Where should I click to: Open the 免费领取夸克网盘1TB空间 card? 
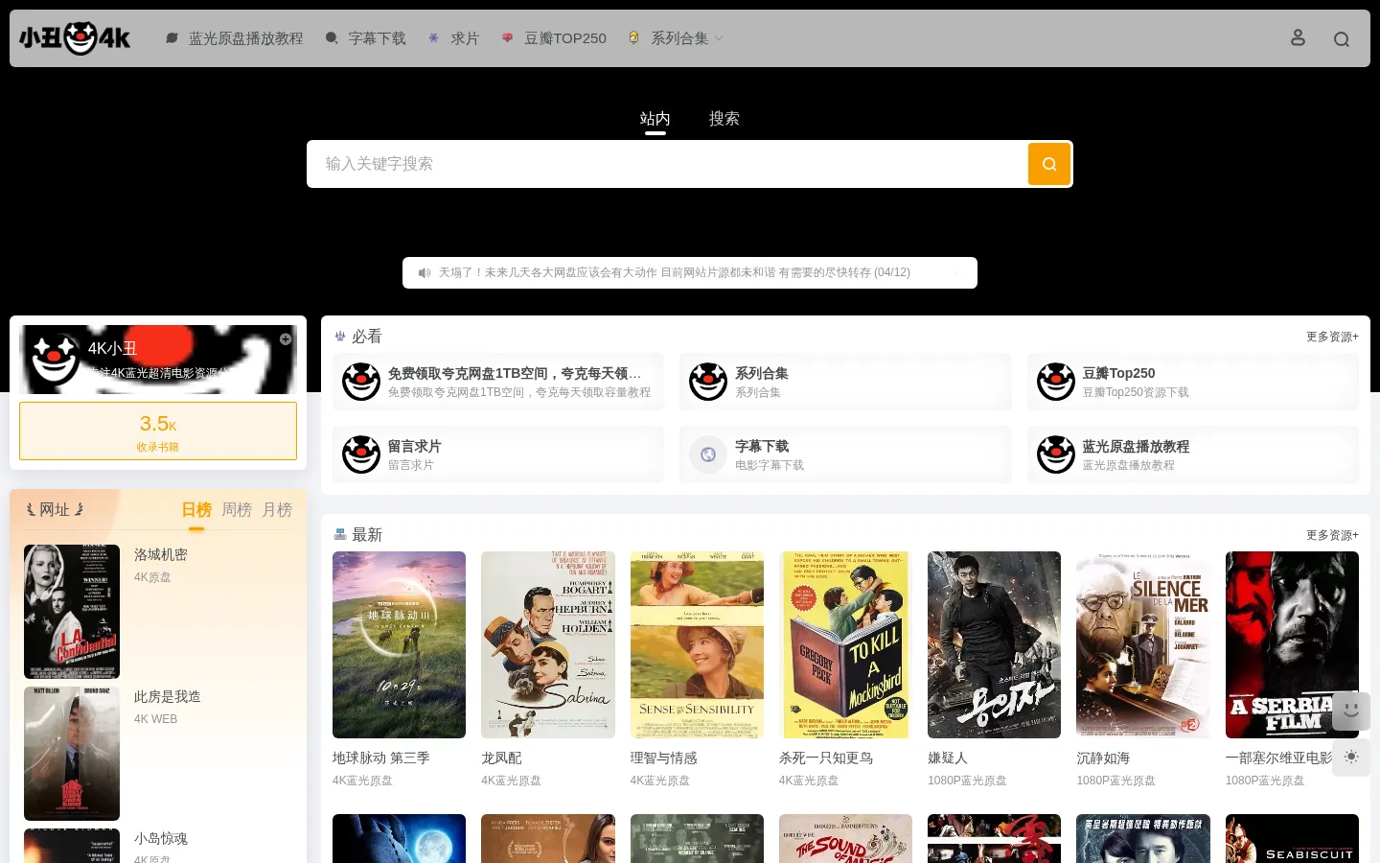click(x=498, y=382)
